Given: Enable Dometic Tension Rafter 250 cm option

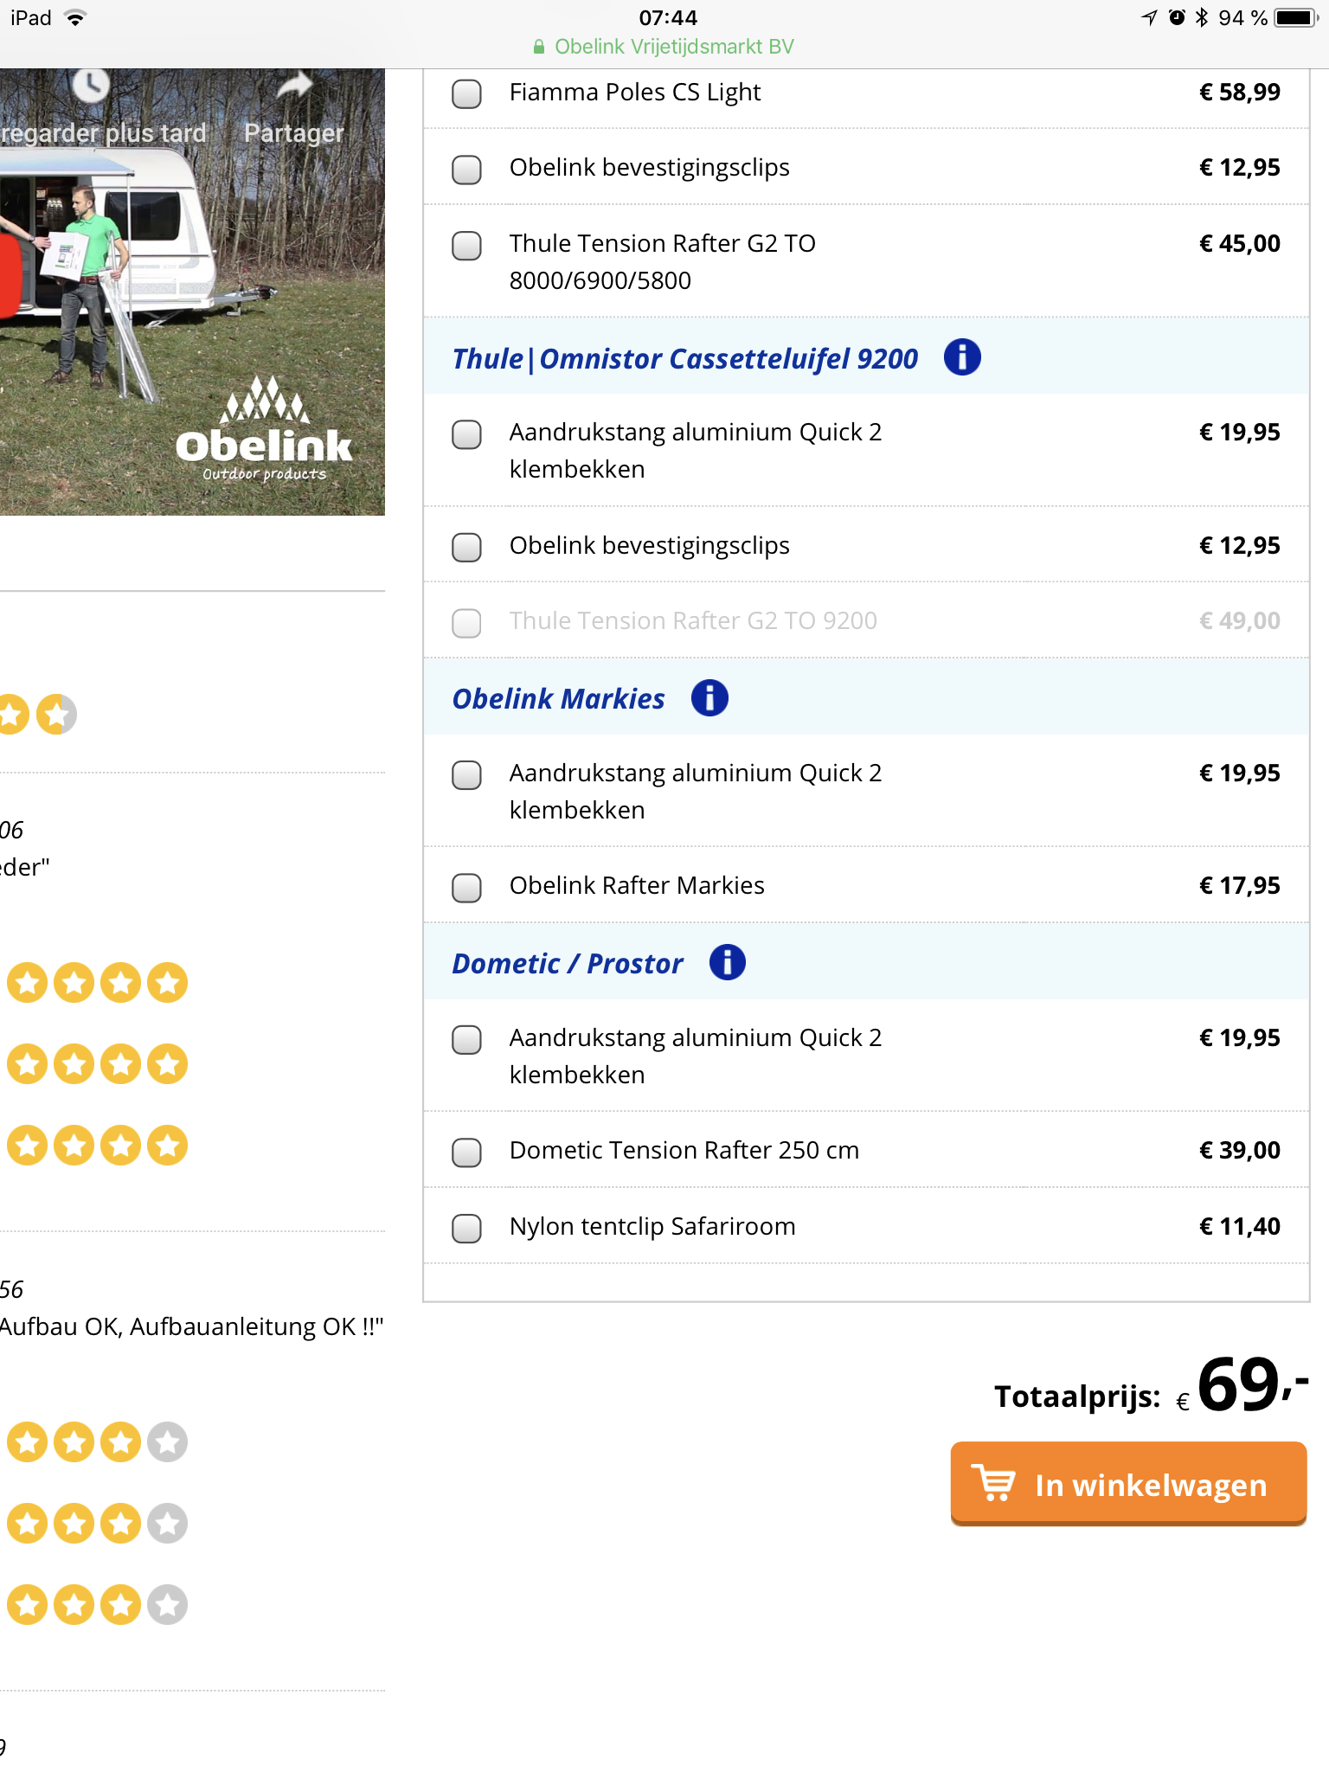Looking at the screenshot, I should click(467, 1152).
